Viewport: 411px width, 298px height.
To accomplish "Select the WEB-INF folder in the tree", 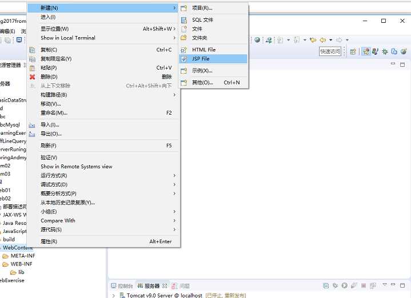I will [18, 264].
